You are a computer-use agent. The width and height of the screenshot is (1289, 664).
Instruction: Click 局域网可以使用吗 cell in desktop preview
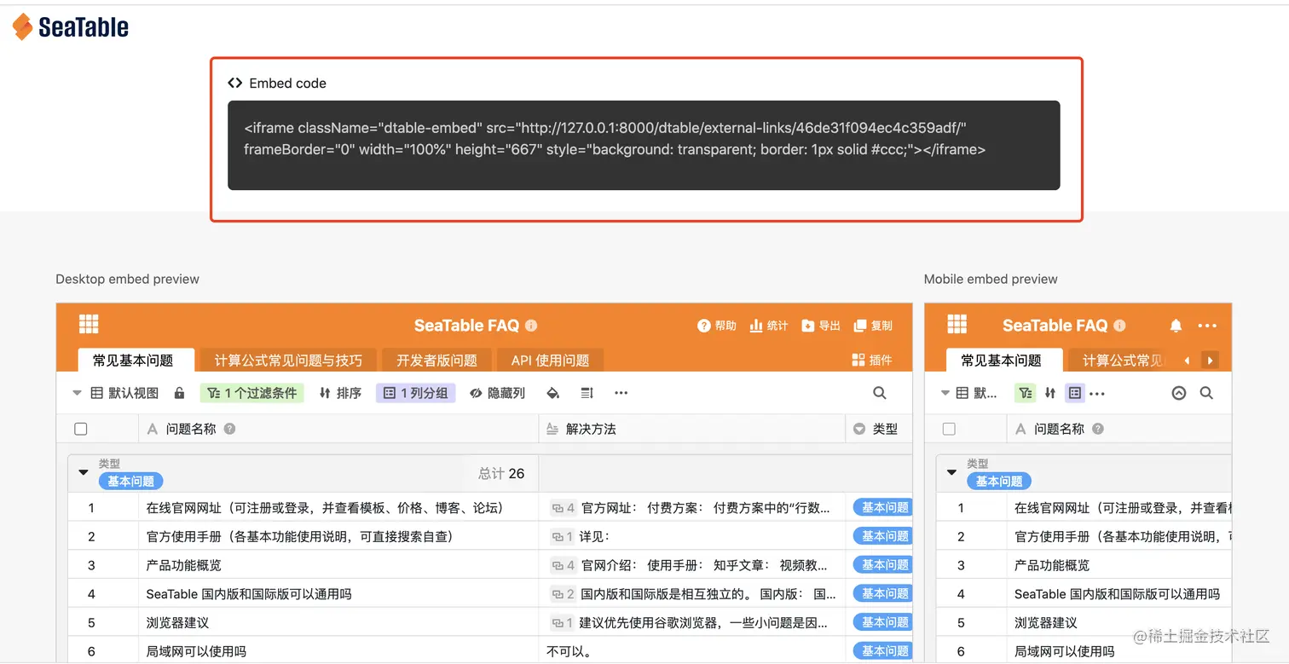point(338,651)
